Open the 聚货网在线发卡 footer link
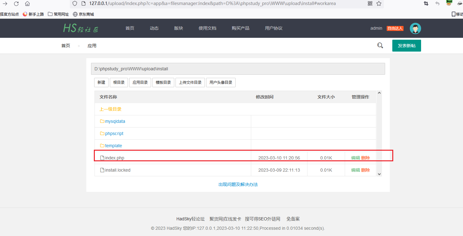463x236 pixels. tap(225, 219)
